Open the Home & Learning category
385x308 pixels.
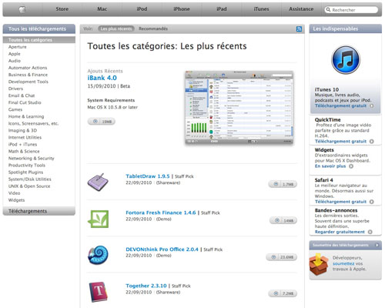pos(26,116)
